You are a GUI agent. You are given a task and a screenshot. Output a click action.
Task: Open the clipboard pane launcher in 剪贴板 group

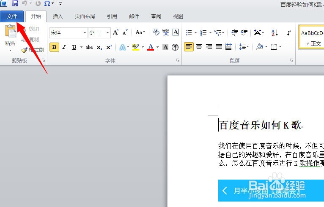(x=44, y=60)
